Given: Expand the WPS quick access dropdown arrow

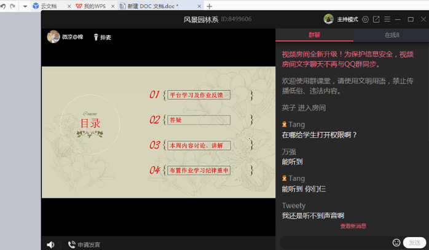Looking at the screenshot, I should pyautogui.click(x=25, y=6).
